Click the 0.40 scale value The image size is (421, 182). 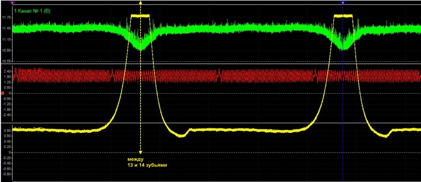(8, 141)
